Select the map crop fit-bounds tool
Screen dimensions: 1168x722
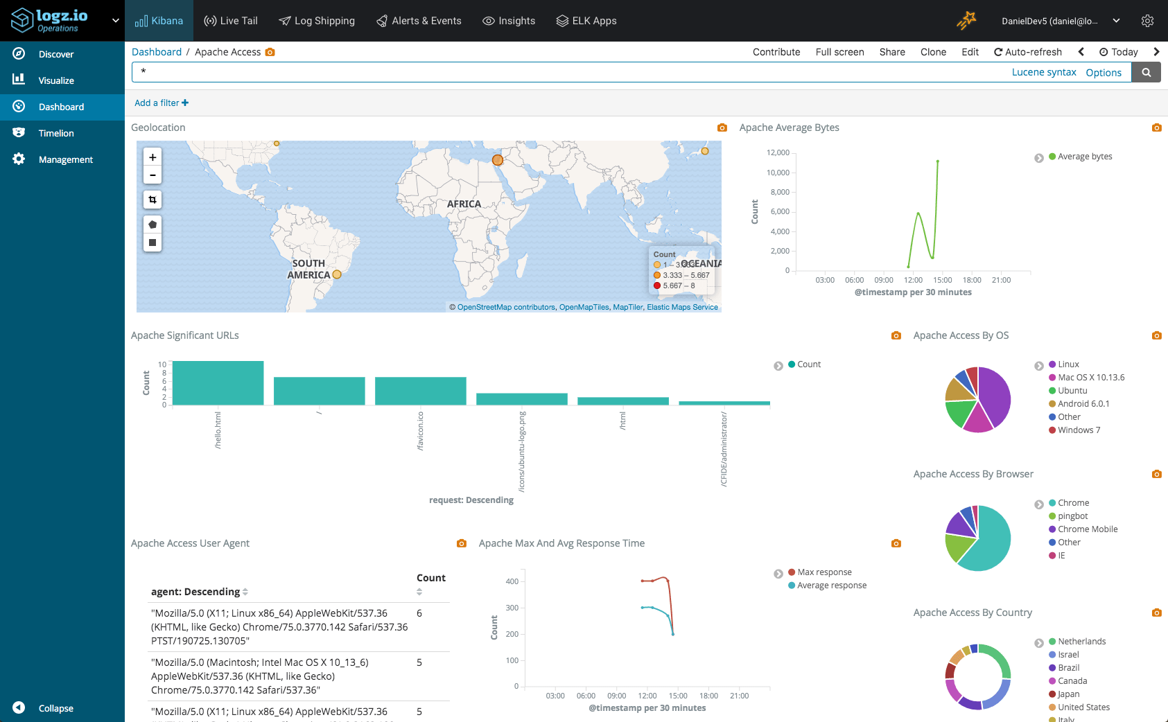[152, 200]
